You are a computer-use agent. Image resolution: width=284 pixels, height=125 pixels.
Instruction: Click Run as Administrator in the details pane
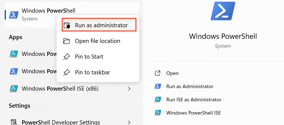tap(190, 86)
